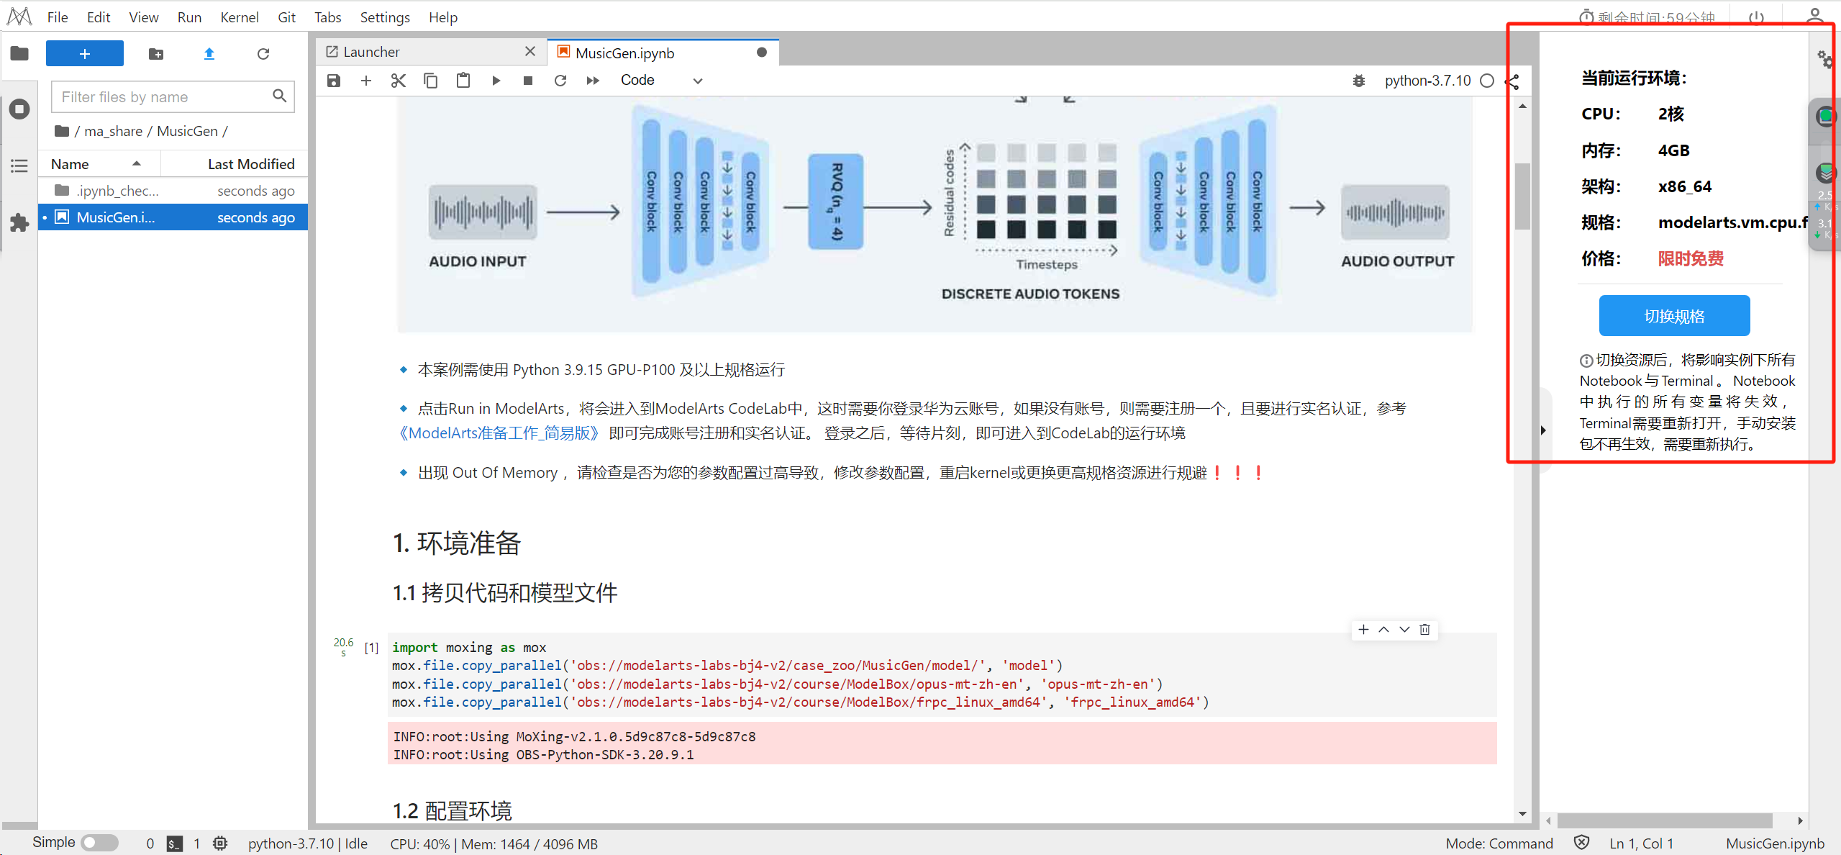Toggle the Simple interface mode switch
Screen dimensions: 1841x855
[99, 843]
